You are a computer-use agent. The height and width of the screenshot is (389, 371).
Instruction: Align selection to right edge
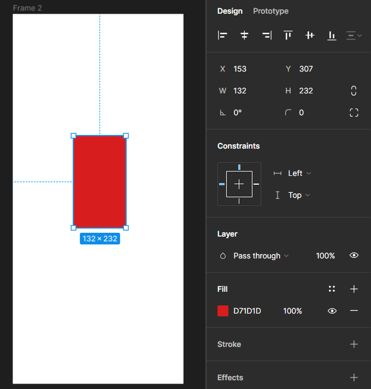[267, 36]
